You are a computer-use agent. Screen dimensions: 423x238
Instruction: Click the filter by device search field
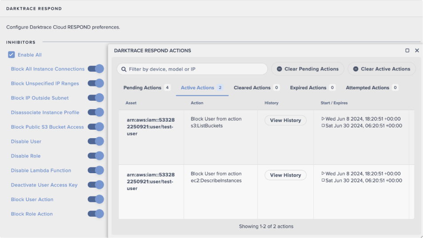click(x=195, y=69)
